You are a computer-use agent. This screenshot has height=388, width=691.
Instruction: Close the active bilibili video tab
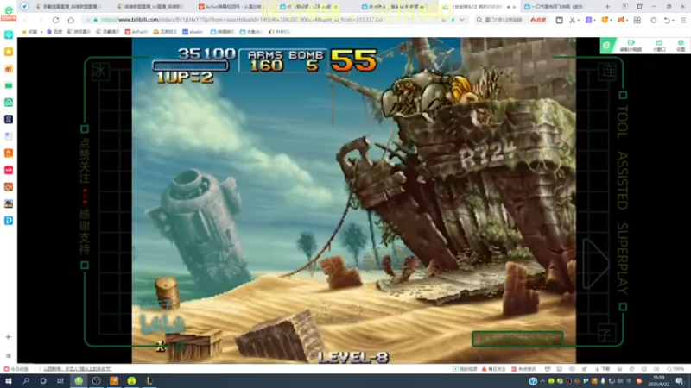point(514,7)
